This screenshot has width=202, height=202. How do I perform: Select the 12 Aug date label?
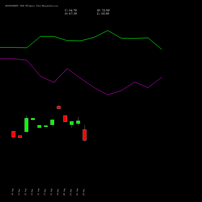pyautogui.click(x=25, y=192)
